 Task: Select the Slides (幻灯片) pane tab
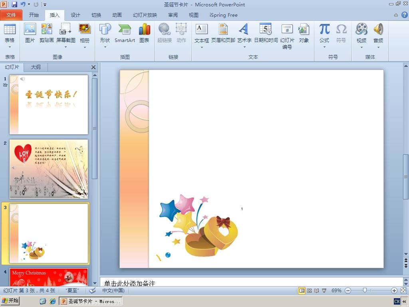point(12,67)
